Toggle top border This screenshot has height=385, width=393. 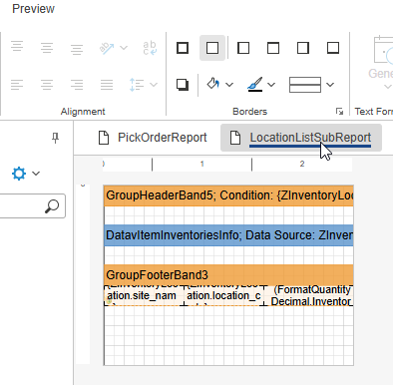click(273, 48)
